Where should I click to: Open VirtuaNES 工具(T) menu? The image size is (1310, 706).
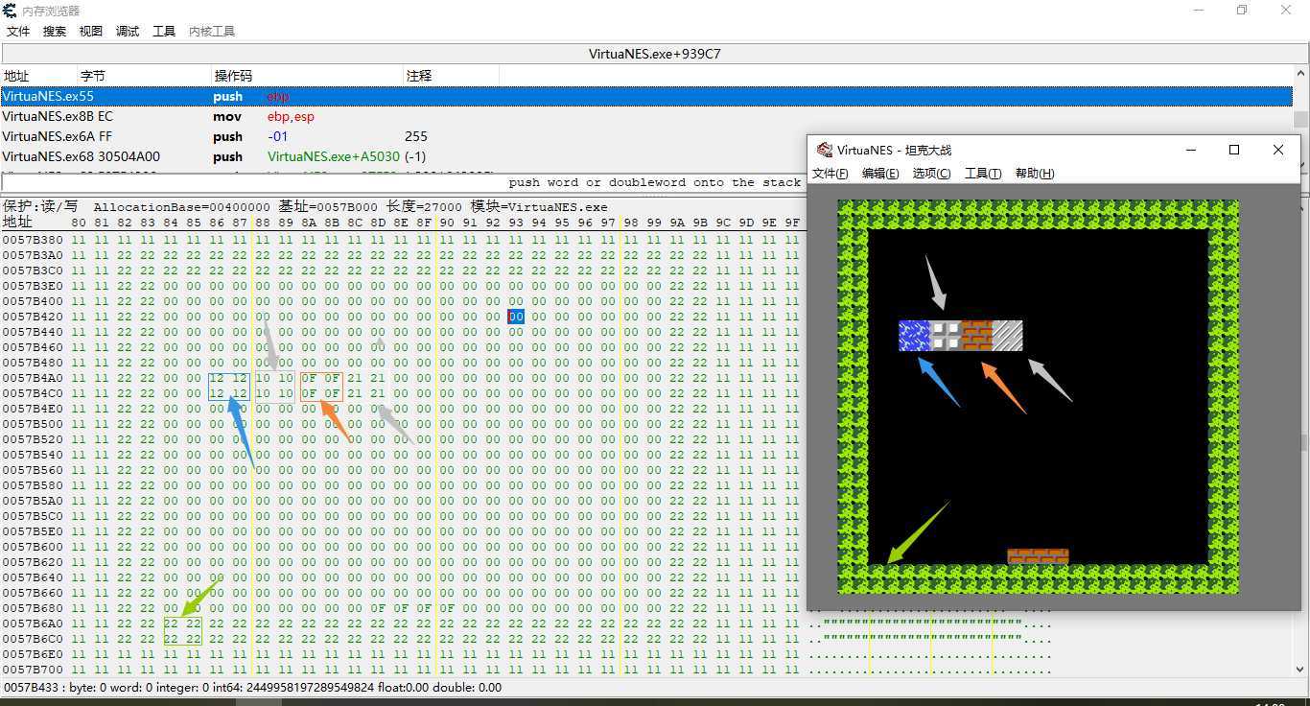coord(983,174)
